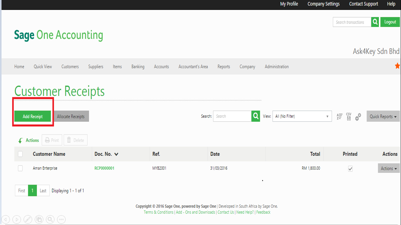The width and height of the screenshot is (401, 225).
Task: Go to next slide arrow icon
Action: click(17, 219)
